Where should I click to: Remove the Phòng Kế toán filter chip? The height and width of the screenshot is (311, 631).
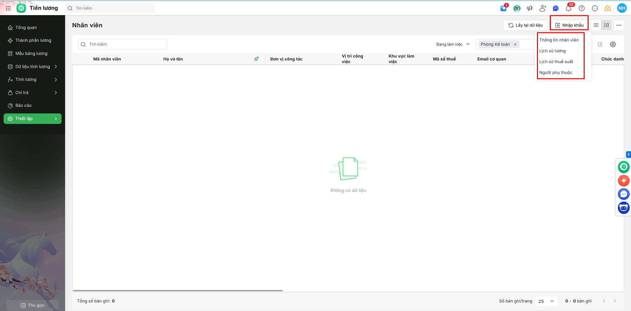tap(515, 44)
